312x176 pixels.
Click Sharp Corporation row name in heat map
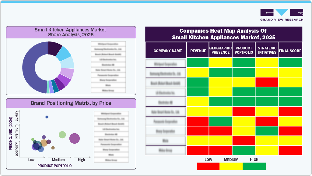[166, 131]
